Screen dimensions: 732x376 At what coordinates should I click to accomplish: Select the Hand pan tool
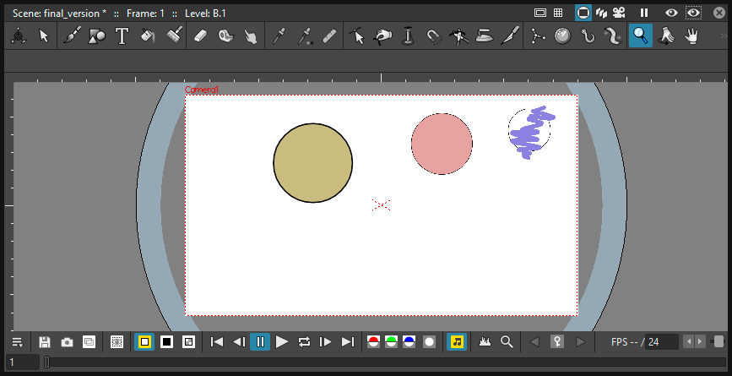tap(691, 36)
